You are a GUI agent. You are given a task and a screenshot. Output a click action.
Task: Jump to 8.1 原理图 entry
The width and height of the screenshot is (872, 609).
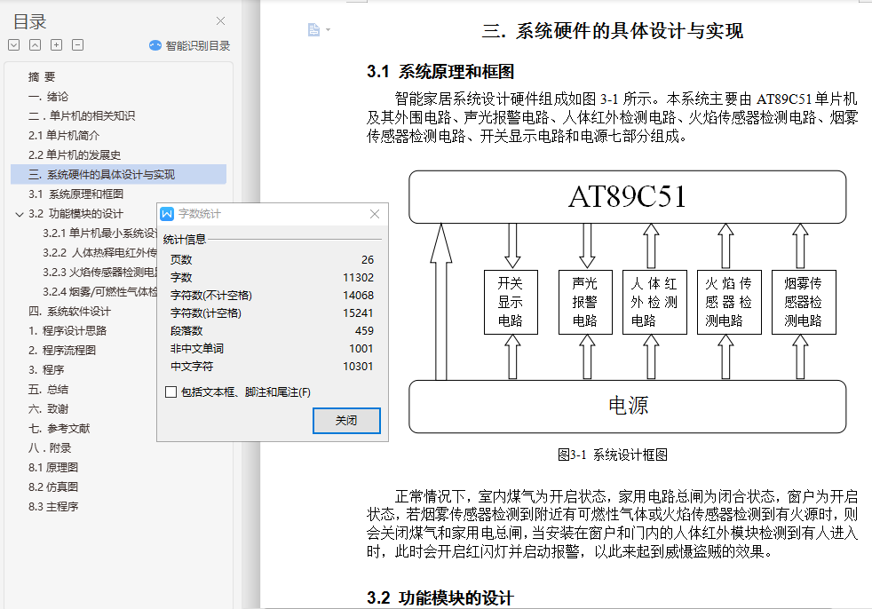pyautogui.click(x=52, y=467)
